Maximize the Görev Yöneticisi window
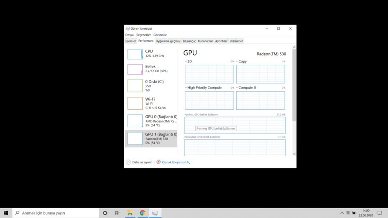This screenshot has width=388, height=218. point(278,28)
